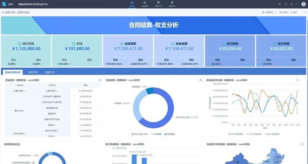Toggle the hamburger menu beside 财务分析 title
Screen dimensions: 308x164
3,12
